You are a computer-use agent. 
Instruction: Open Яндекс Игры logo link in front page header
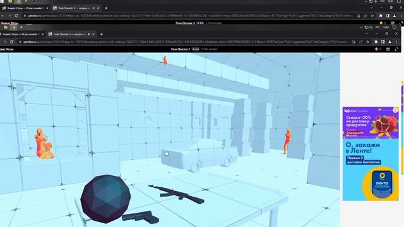coord(7,49)
